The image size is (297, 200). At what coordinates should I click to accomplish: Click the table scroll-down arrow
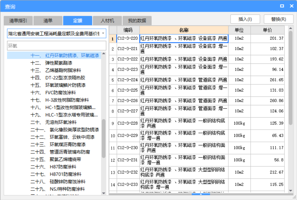(x=290, y=191)
